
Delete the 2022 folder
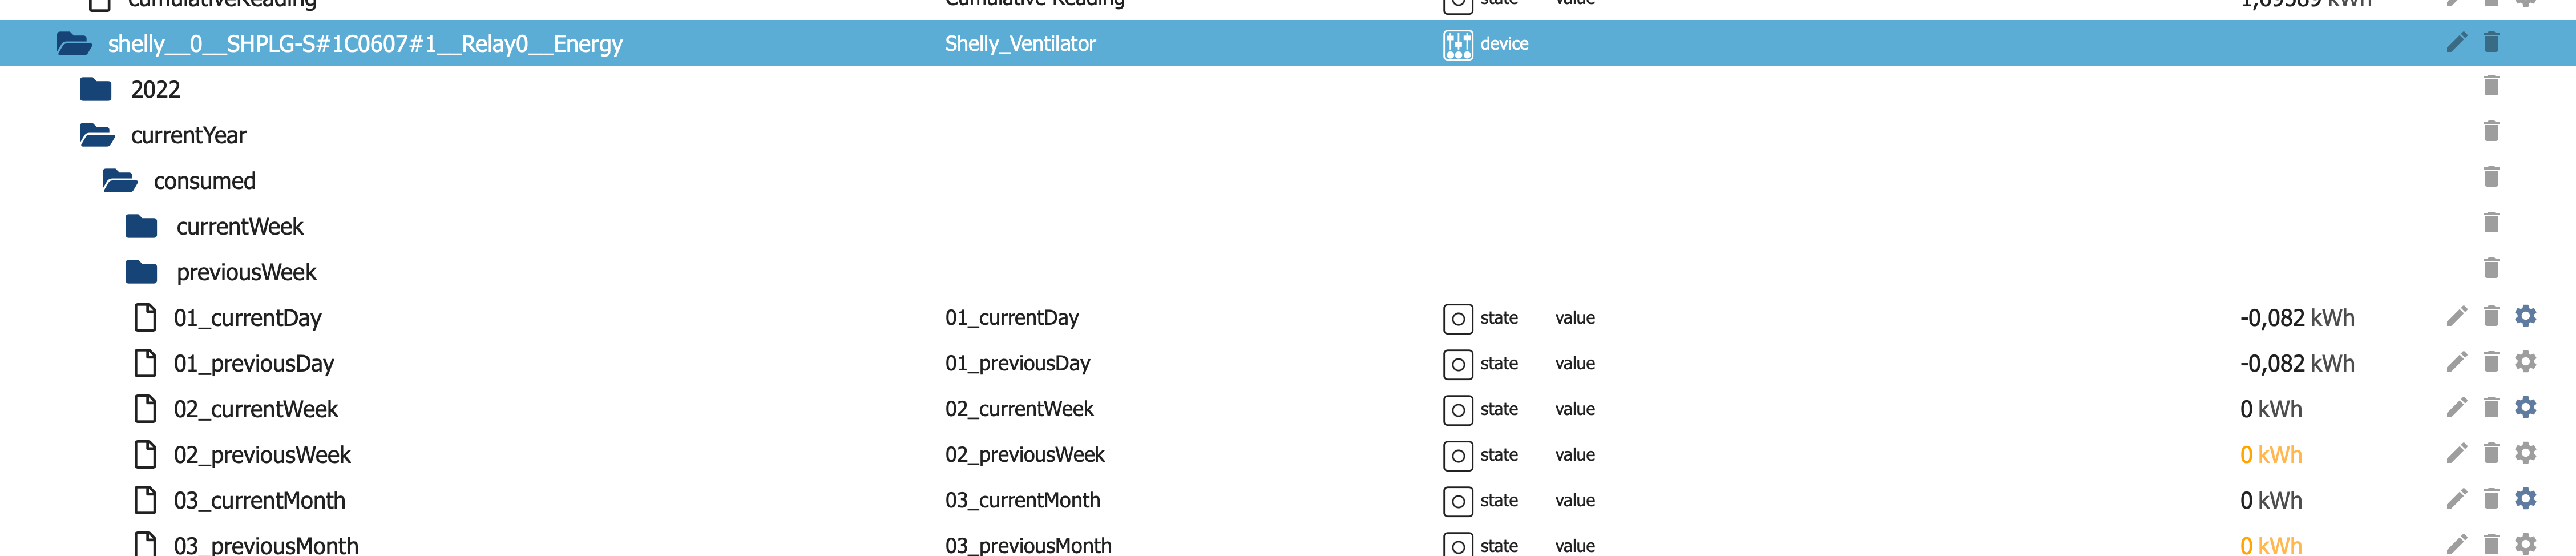tap(2491, 87)
